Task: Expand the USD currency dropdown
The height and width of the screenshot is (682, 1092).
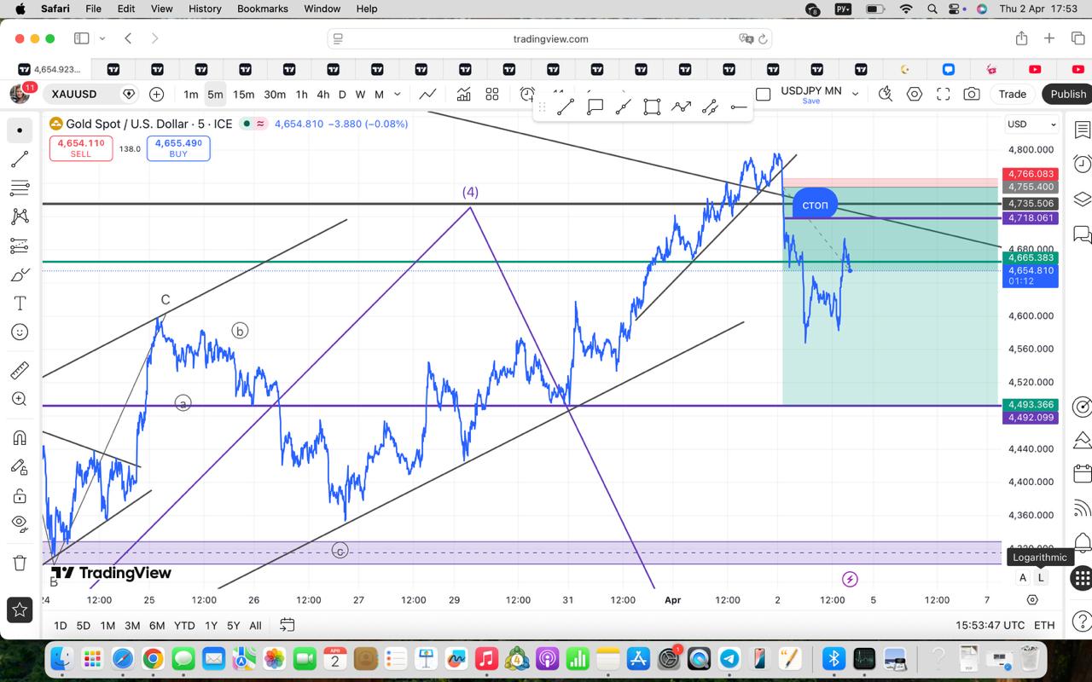Action: point(1031,124)
